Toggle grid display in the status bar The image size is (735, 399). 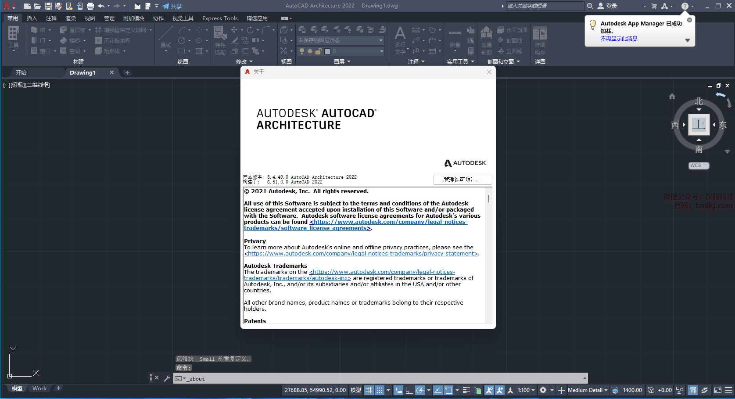369,390
